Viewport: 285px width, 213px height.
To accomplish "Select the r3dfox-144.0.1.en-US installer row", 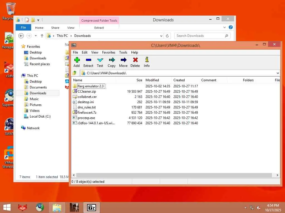I will click(136, 123).
